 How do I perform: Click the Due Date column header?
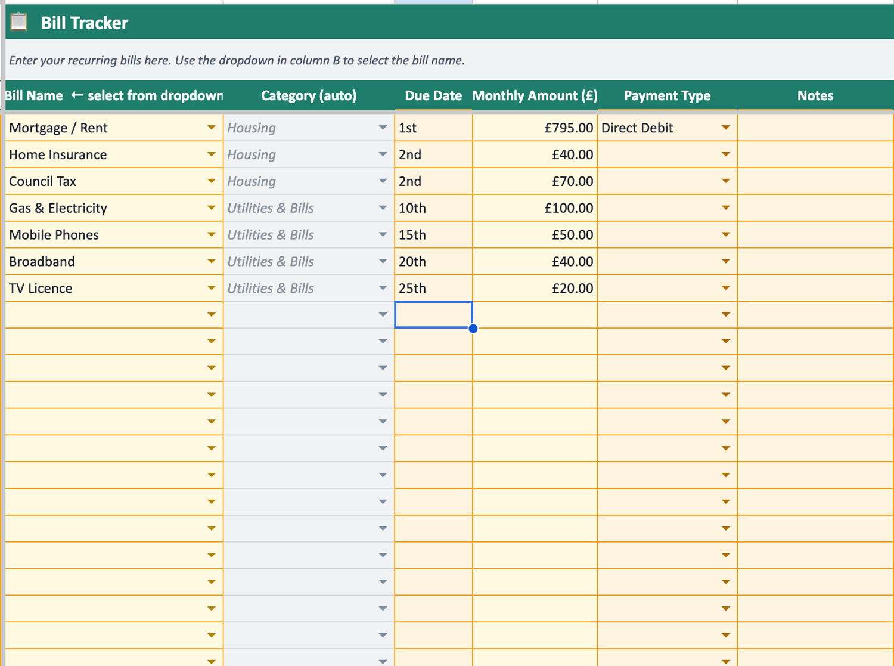point(433,95)
